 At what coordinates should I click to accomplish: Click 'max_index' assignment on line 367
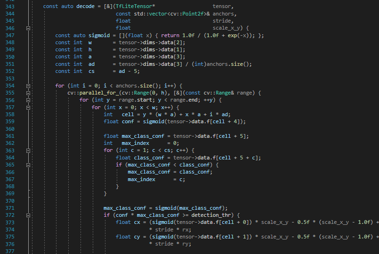click(x=141, y=179)
